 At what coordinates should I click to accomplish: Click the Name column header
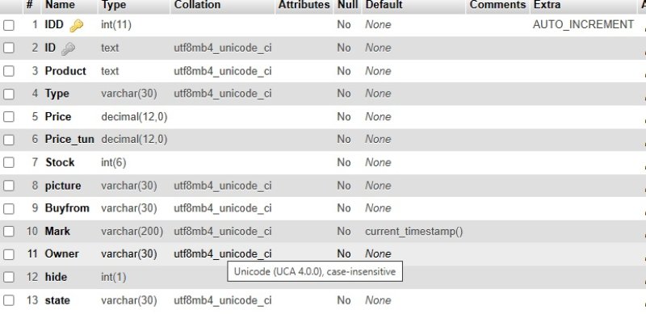60,5
